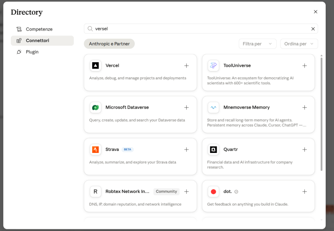Screen dimensions: 334x231
Task: Click the Microsoft Dataverse logo icon
Action: click(96, 107)
